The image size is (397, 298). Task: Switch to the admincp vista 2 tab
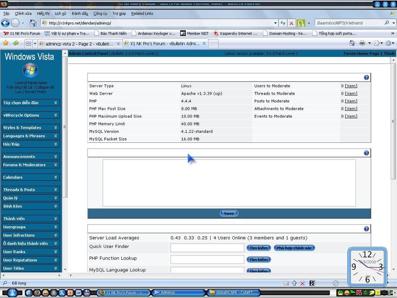(x=79, y=44)
